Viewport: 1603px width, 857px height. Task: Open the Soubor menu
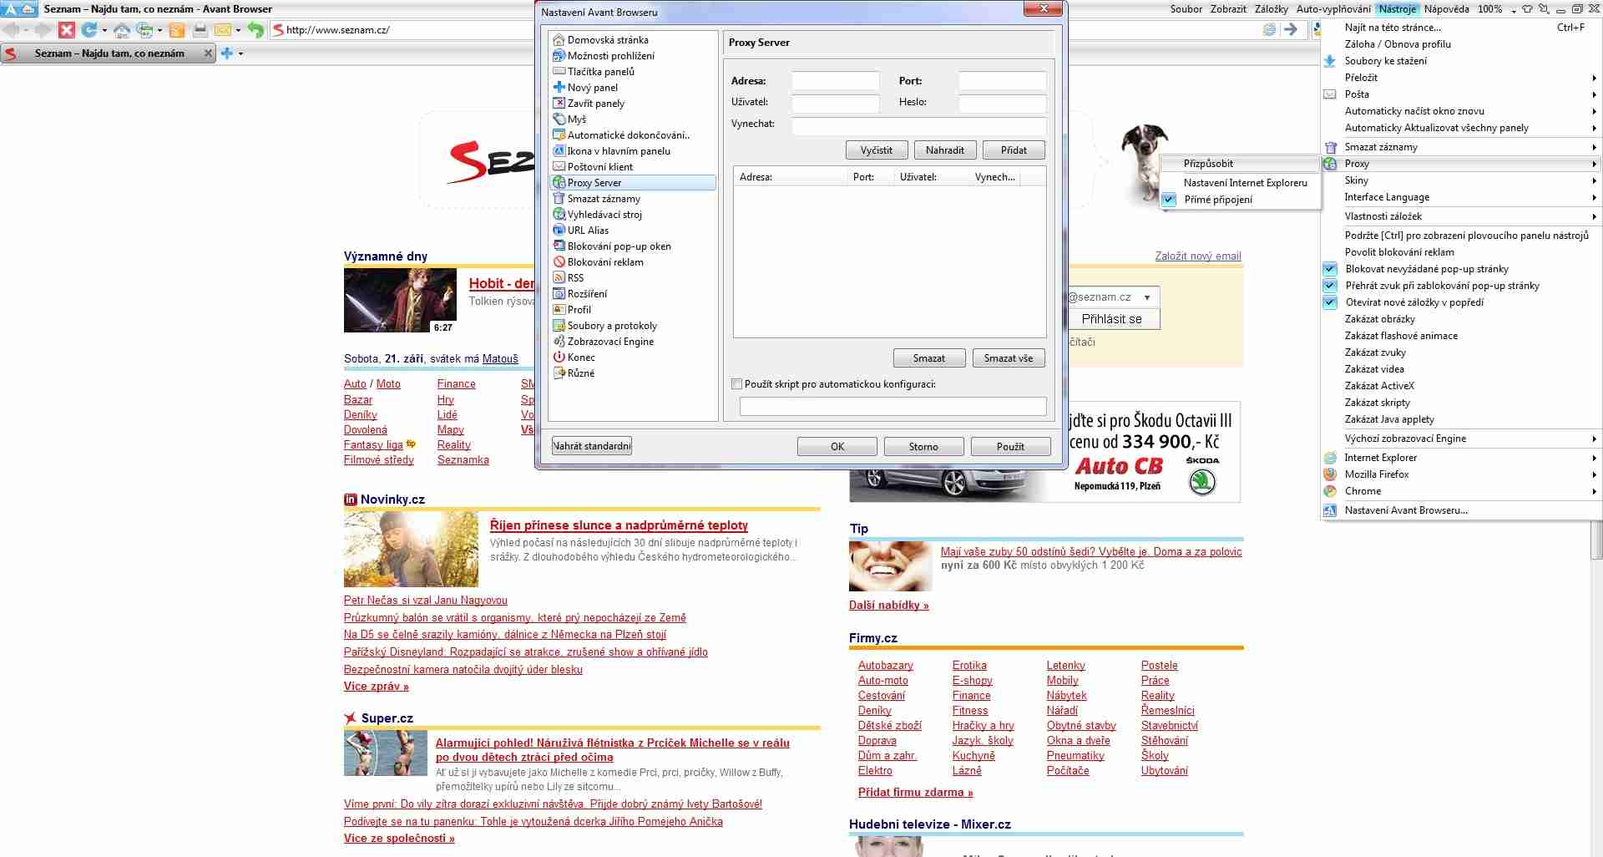(x=1186, y=9)
